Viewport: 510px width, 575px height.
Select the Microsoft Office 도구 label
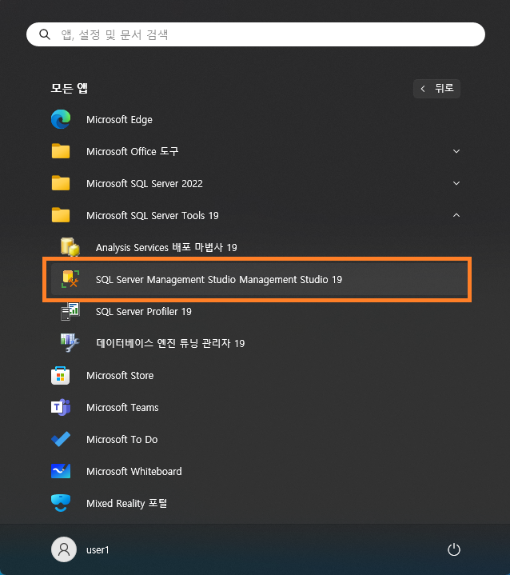tap(133, 151)
